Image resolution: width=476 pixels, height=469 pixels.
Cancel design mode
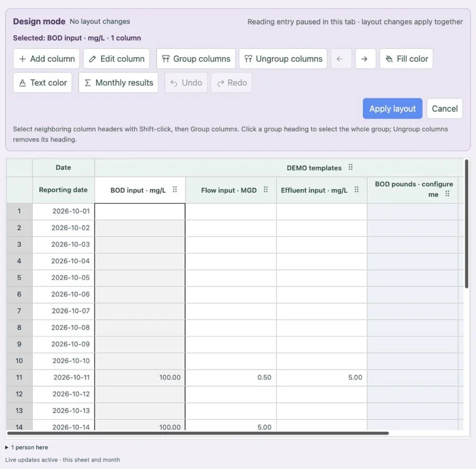[444, 108]
